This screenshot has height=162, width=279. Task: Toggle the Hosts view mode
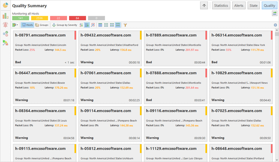coord(27,25)
